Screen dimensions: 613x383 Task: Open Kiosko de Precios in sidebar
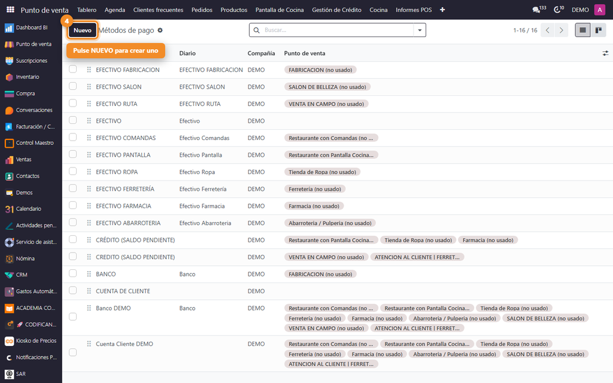click(31, 341)
